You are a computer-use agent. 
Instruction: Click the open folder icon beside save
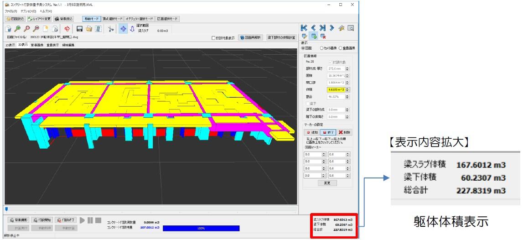click(89, 29)
